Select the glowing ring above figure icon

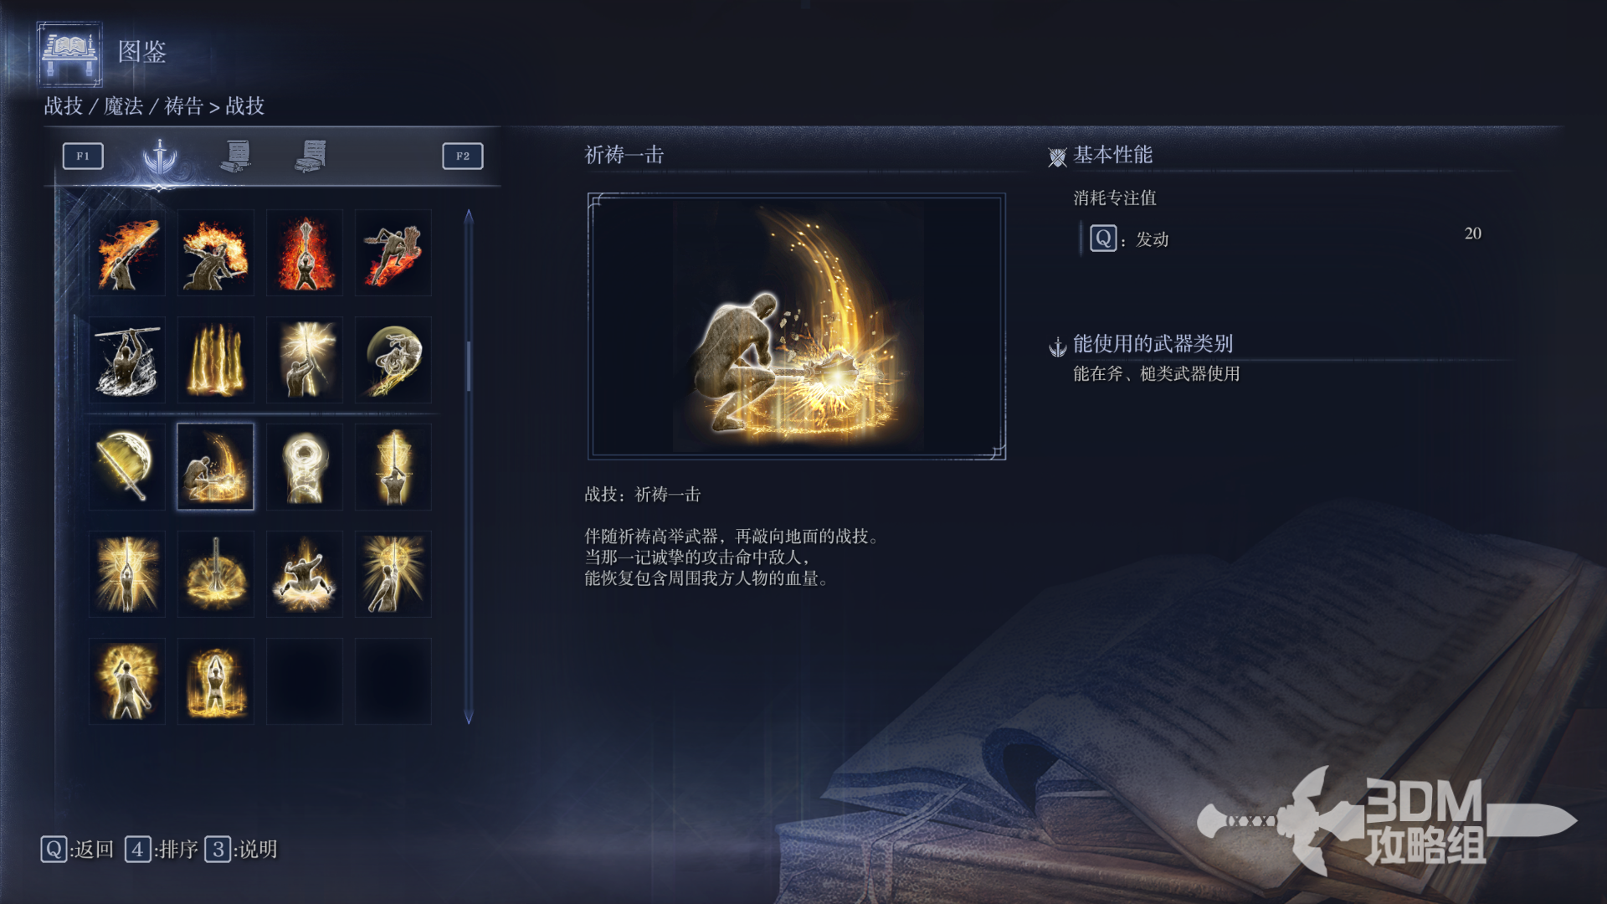point(305,467)
